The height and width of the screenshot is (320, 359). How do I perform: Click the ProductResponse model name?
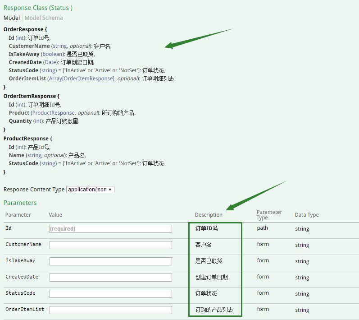[x=26, y=139]
